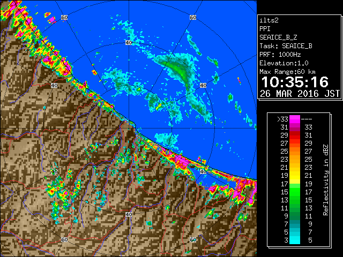Viewport: 343px width, 257px height.
Task: Click the 'Reflectivity in dBZ' axis label
Action: click(x=326, y=180)
